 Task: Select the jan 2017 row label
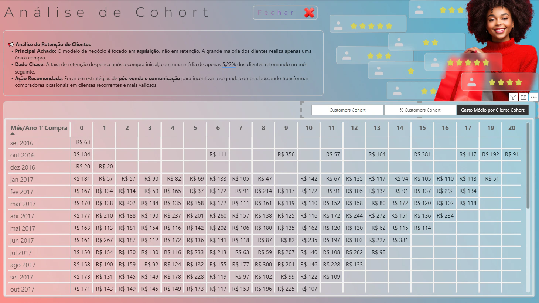point(22,180)
